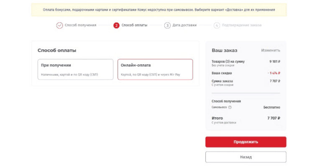Jump to the Дата доставки step
The width and height of the screenshot is (323, 167).
tap(184, 25)
